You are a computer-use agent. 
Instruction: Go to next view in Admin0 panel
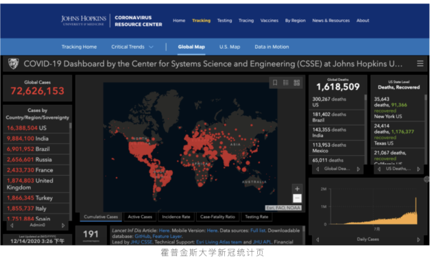pos(63,225)
